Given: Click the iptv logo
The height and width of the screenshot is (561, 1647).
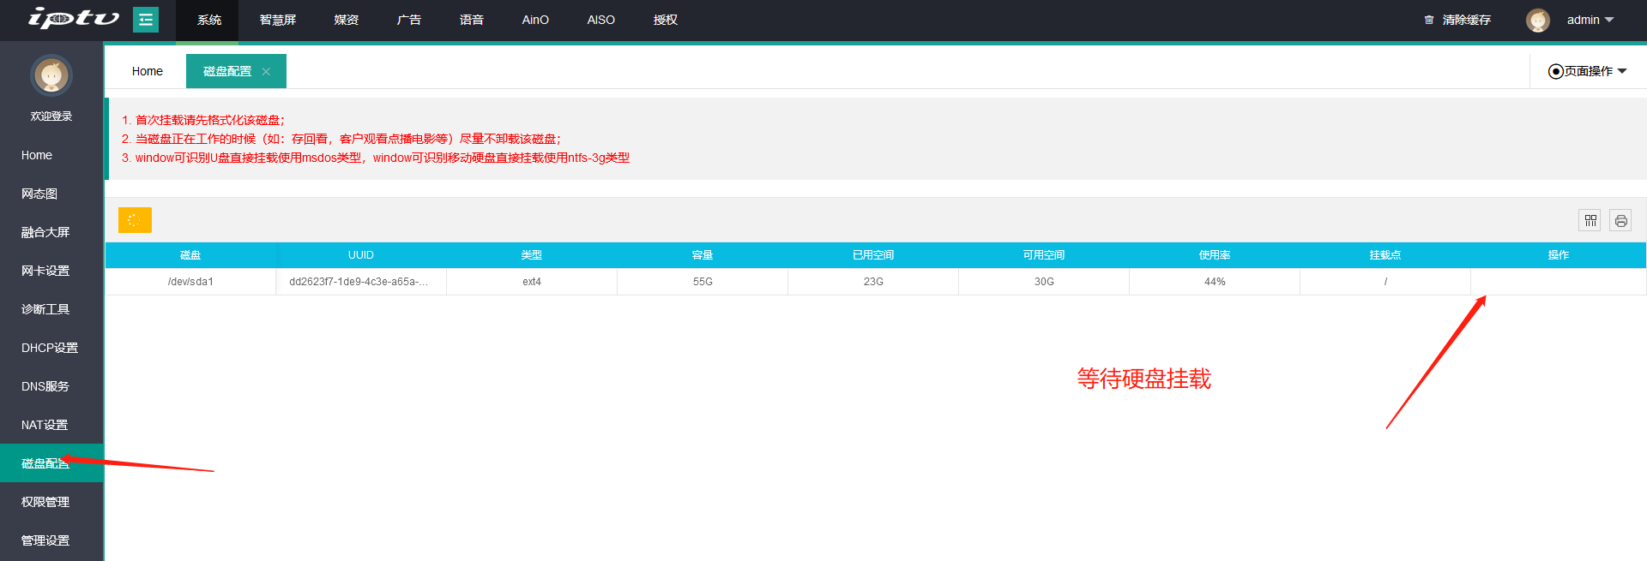Looking at the screenshot, I should point(73,19).
